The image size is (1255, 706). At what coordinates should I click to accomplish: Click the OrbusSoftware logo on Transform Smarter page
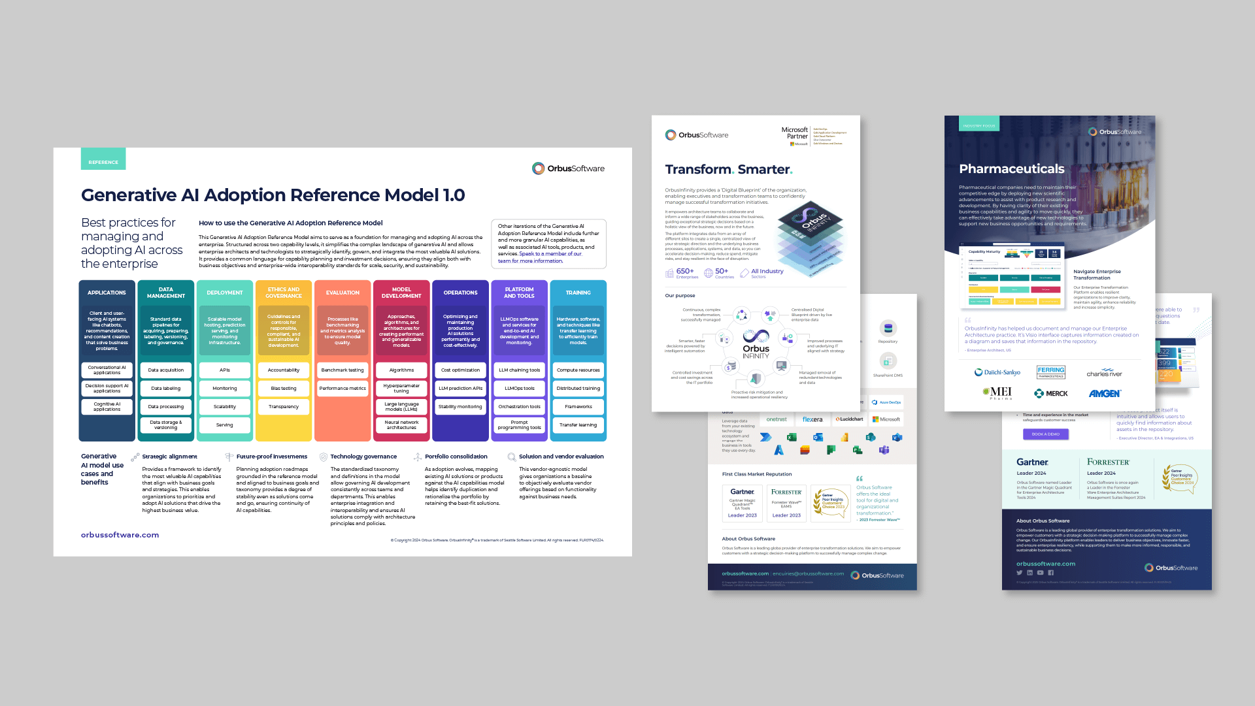click(x=697, y=135)
